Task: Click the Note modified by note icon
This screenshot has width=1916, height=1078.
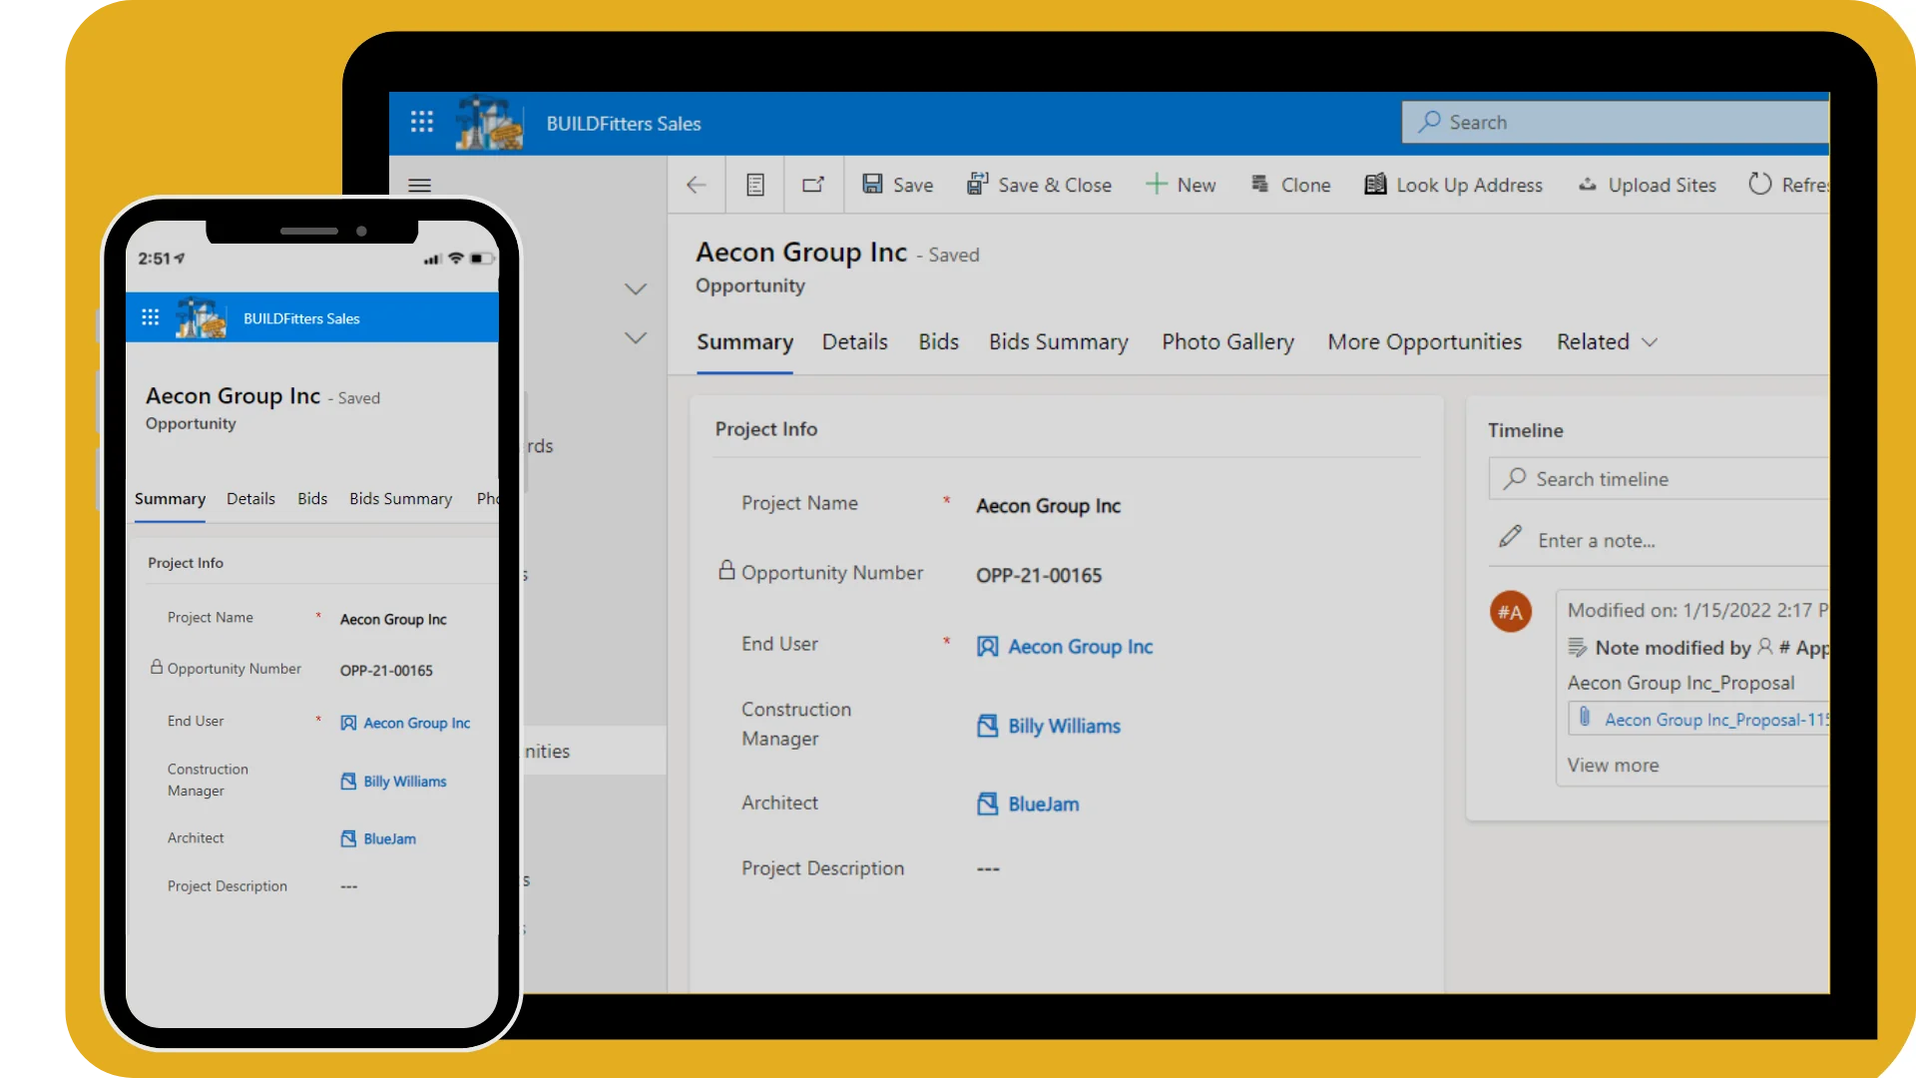Action: [1577, 648]
